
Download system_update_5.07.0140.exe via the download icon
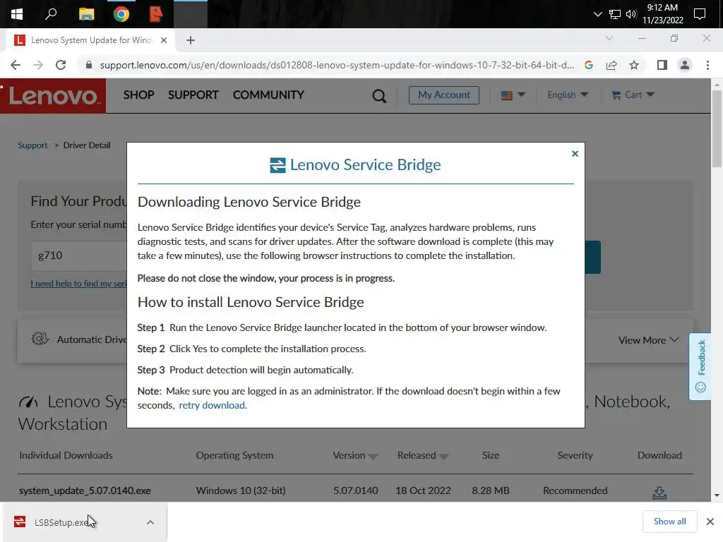click(659, 492)
